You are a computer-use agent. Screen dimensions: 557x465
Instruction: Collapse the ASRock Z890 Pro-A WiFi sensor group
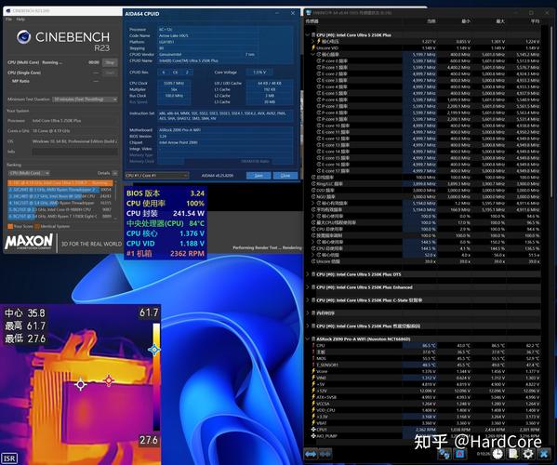(x=308, y=339)
